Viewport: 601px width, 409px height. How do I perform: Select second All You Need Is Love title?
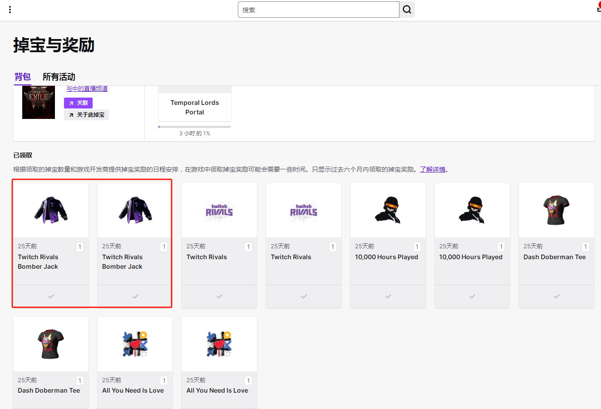217,390
